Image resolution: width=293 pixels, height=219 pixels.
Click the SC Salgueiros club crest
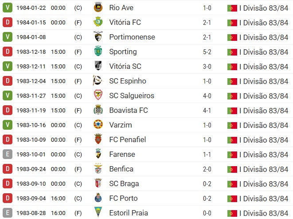(98, 96)
